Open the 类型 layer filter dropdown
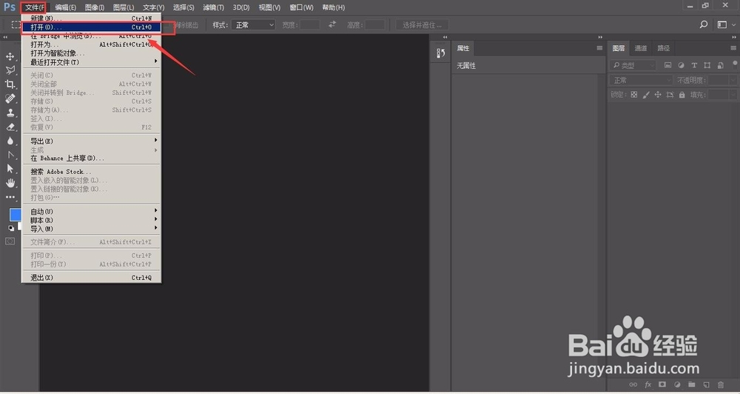The width and height of the screenshot is (740, 394). (633, 65)
